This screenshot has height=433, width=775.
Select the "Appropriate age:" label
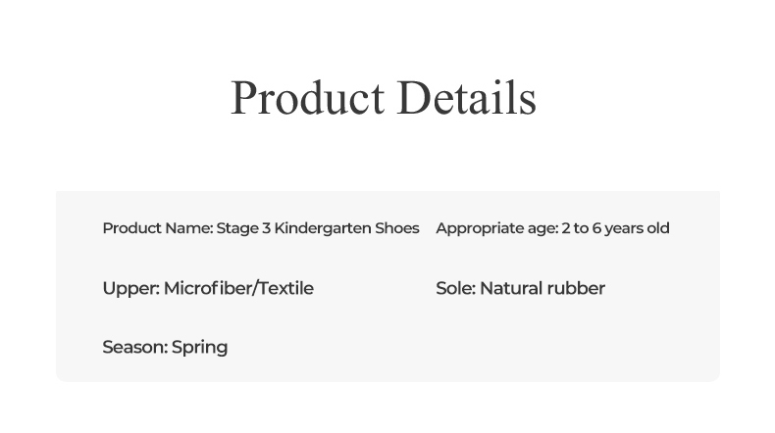(496, 228)
